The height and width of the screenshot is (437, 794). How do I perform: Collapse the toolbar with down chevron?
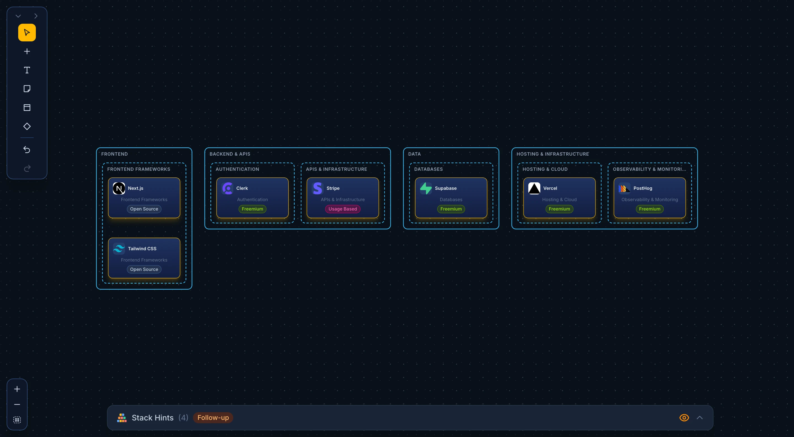[18, 16]
